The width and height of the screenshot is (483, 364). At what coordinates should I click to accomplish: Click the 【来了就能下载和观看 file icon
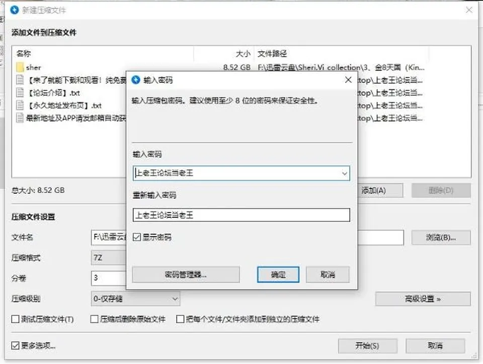[20, 80]
